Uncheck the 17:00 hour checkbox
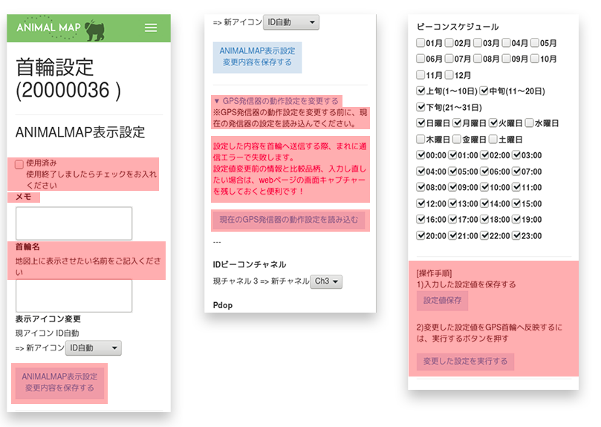This screenshot has width=601, height=427. click(452, 219)
